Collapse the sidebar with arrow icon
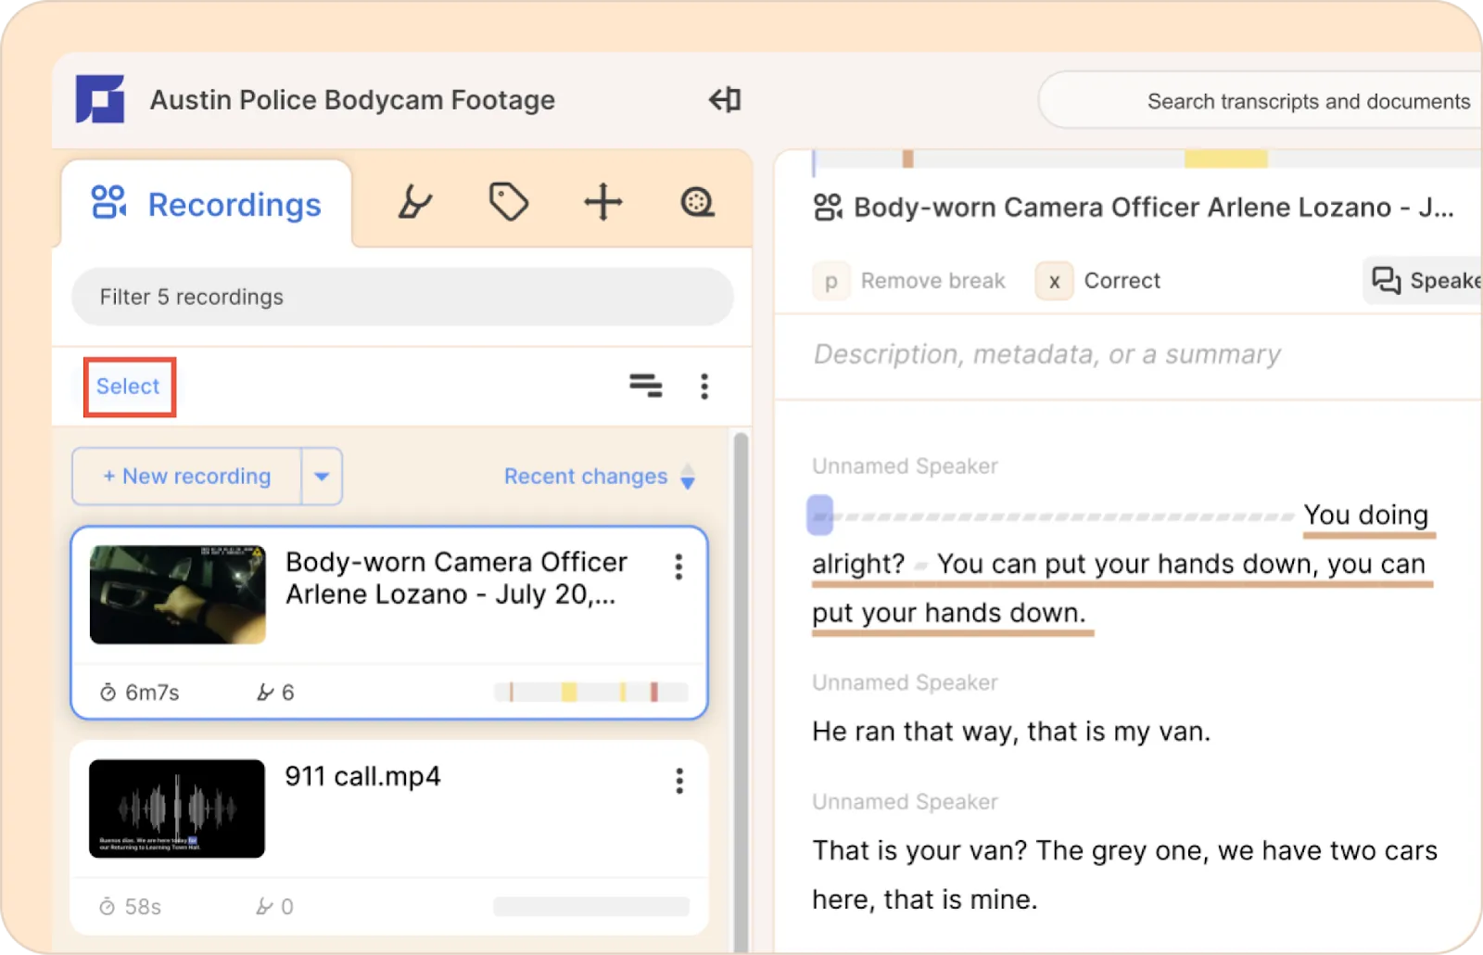 tap(725, 99)
